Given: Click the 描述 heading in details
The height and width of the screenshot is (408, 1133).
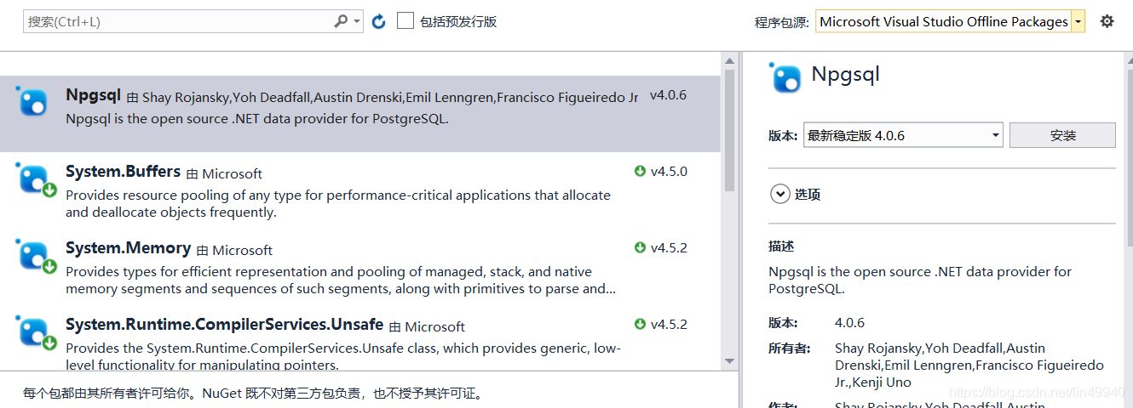Looking at the screenshot, I should click(x=781, y=246).
